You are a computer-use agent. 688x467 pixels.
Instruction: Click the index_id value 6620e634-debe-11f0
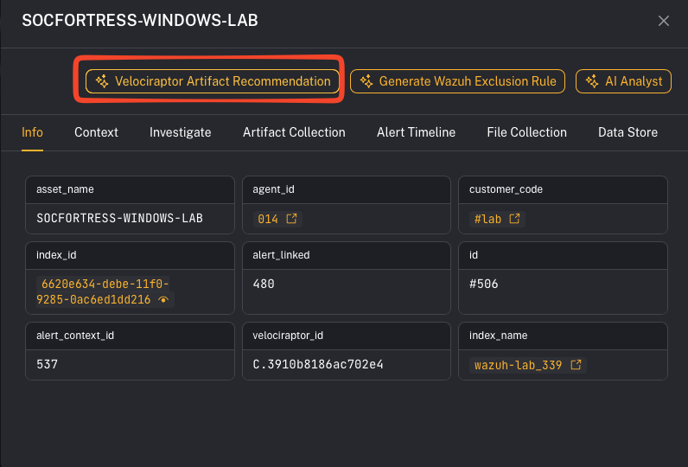point(103,292)
